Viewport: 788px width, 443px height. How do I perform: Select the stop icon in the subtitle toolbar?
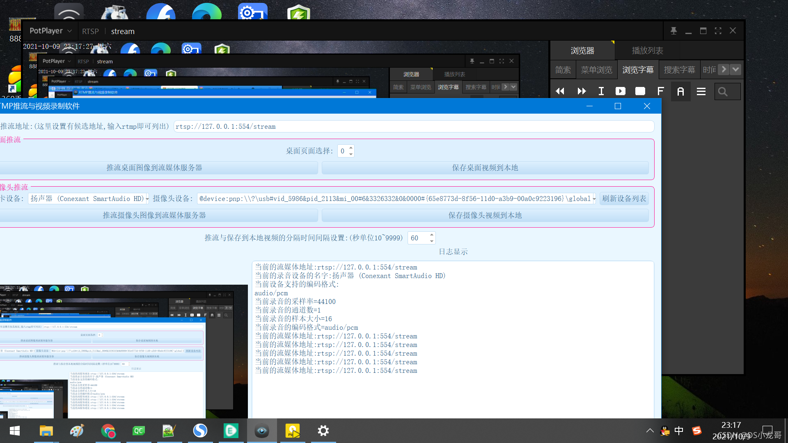point(640,91)
